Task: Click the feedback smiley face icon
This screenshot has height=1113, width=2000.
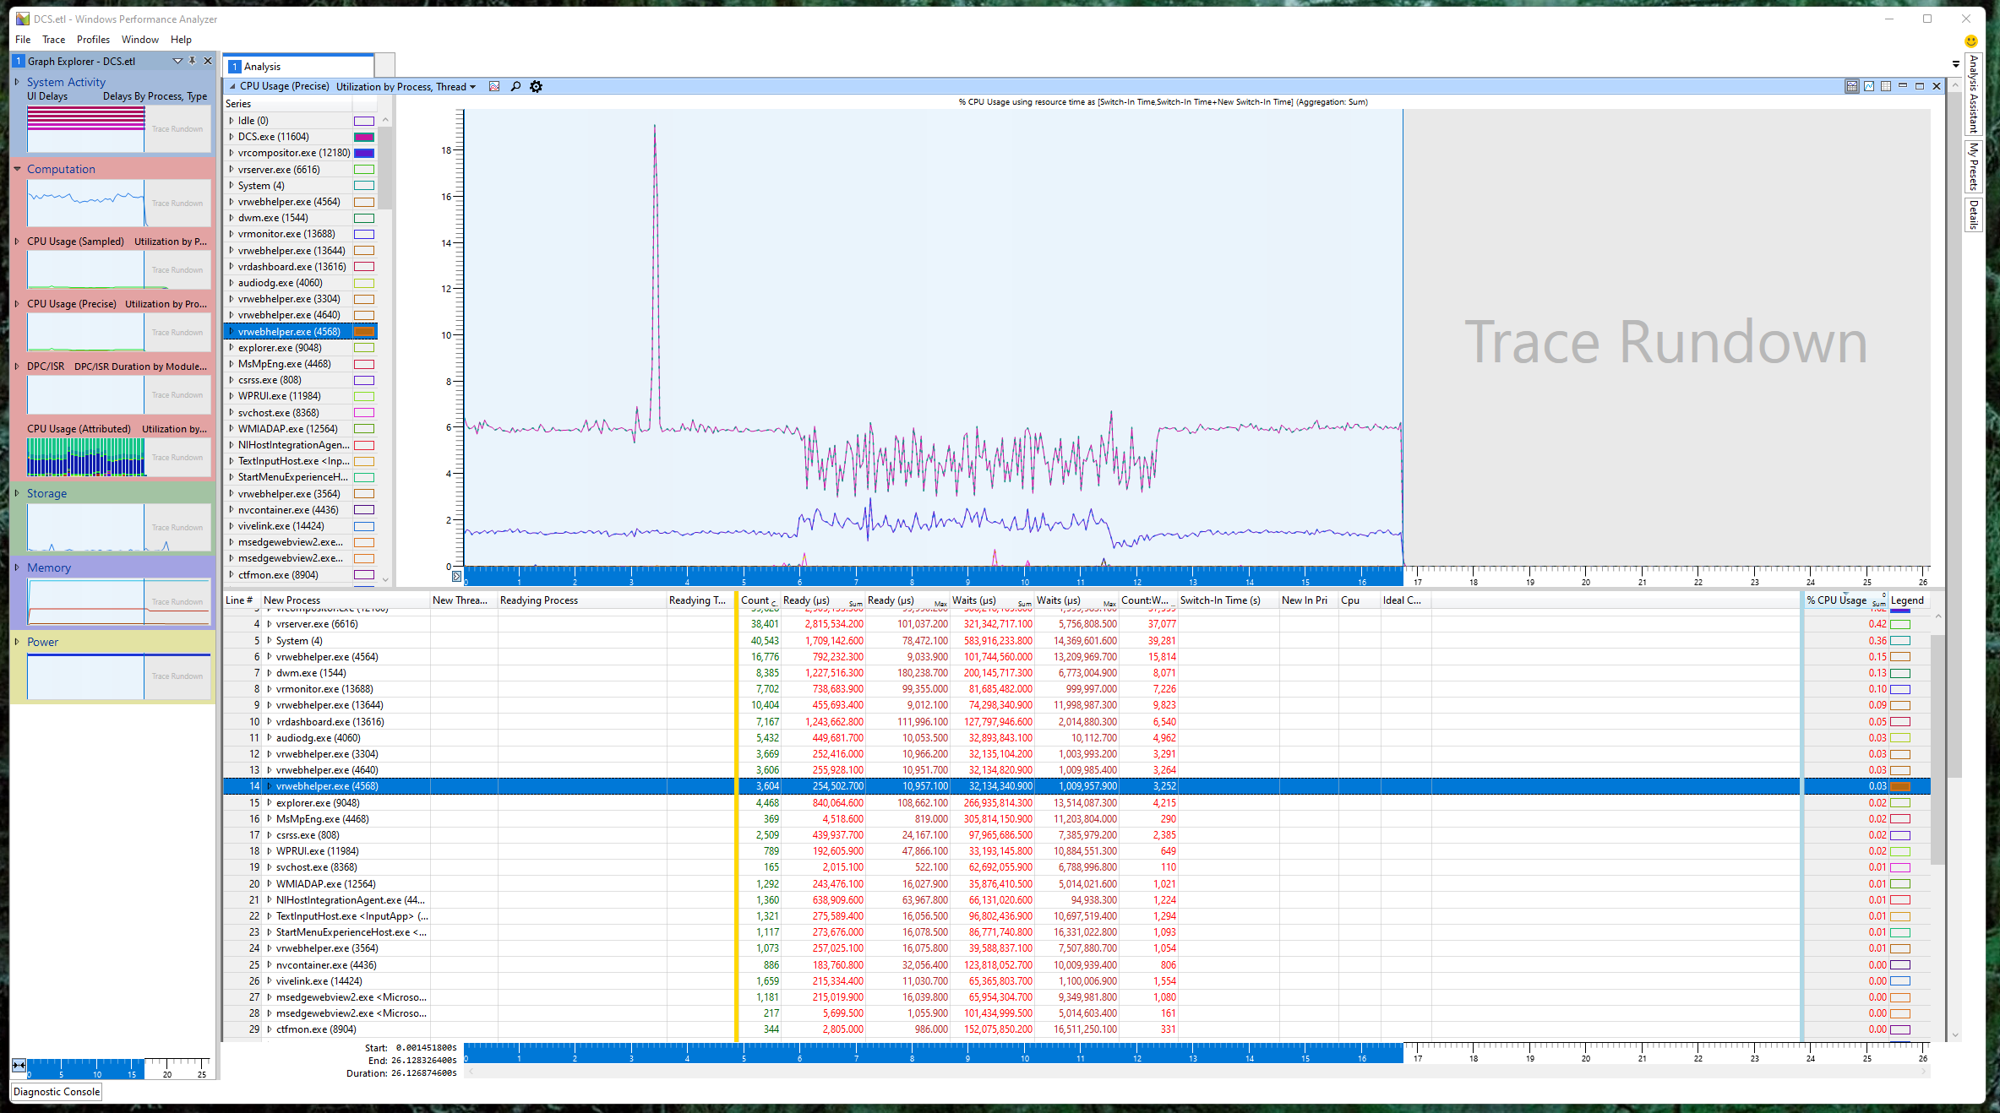Action: click(x=1971, y=41)
